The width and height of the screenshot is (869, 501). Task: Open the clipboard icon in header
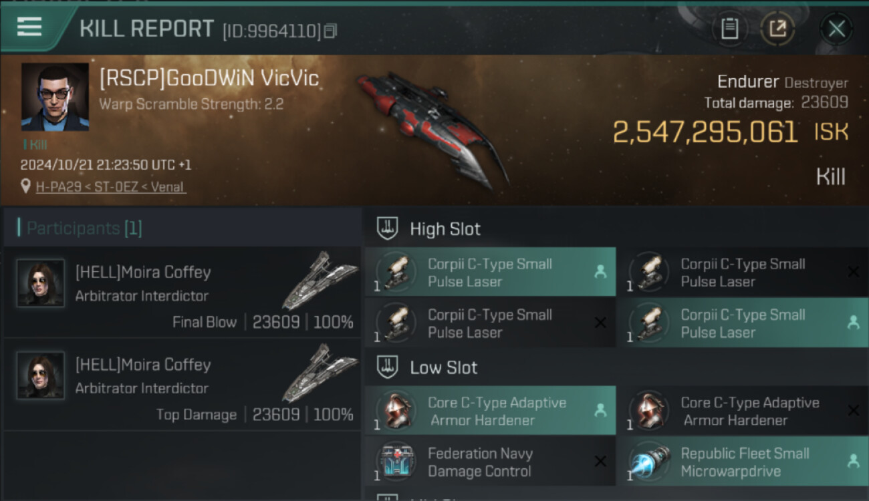730,29
